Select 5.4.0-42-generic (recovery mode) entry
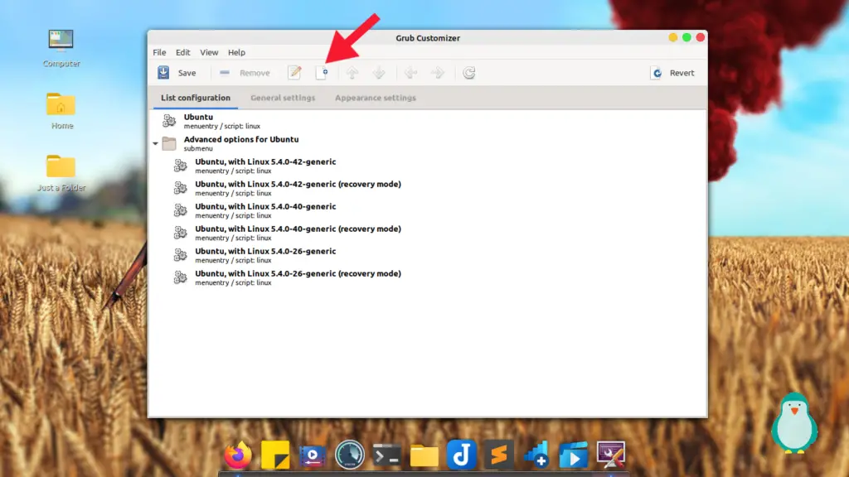This screenshot has width=849, height=477. coord(428,188)
